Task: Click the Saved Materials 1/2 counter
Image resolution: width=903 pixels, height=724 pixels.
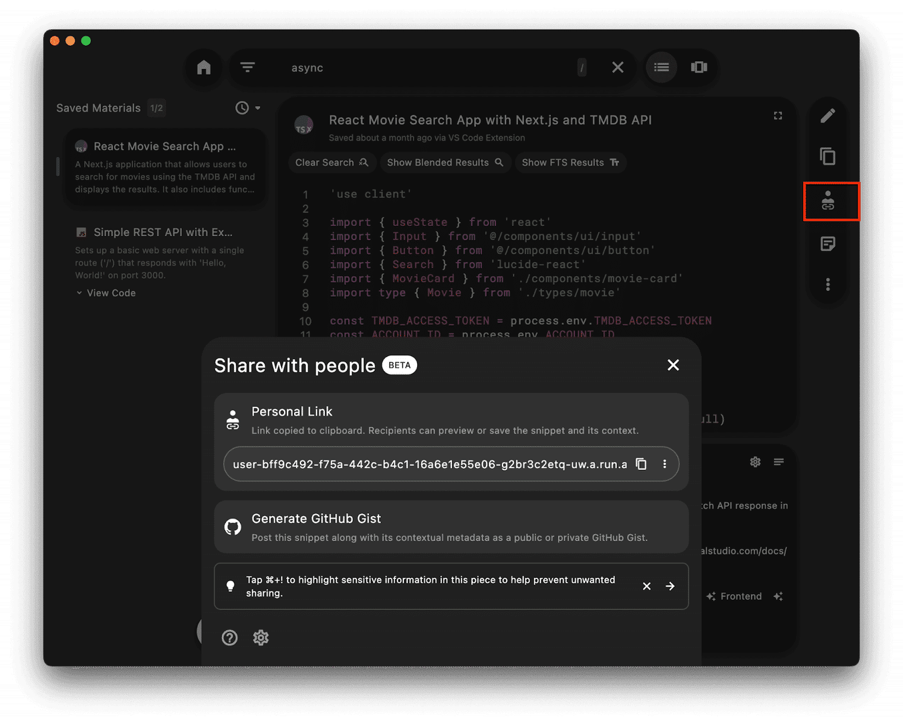Action: (x=156, y=108)
